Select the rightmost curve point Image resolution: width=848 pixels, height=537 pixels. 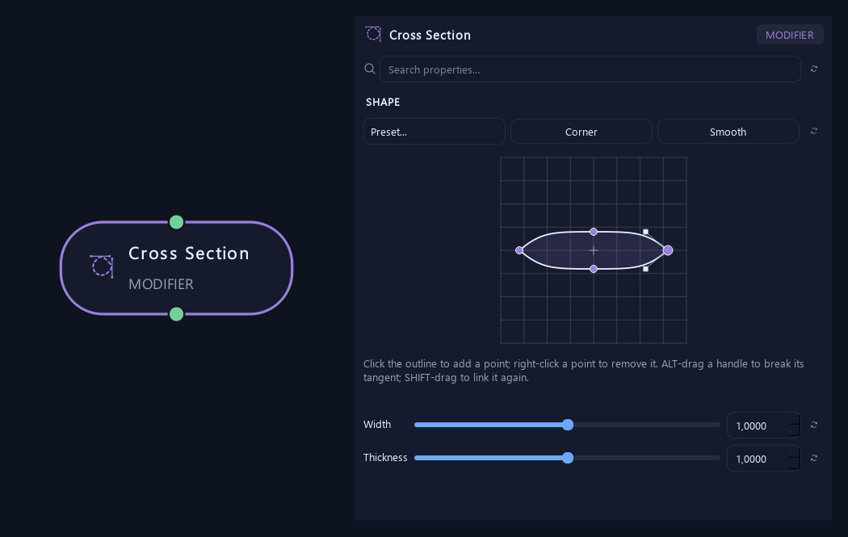pyautogui.click(x=668, y=250)
